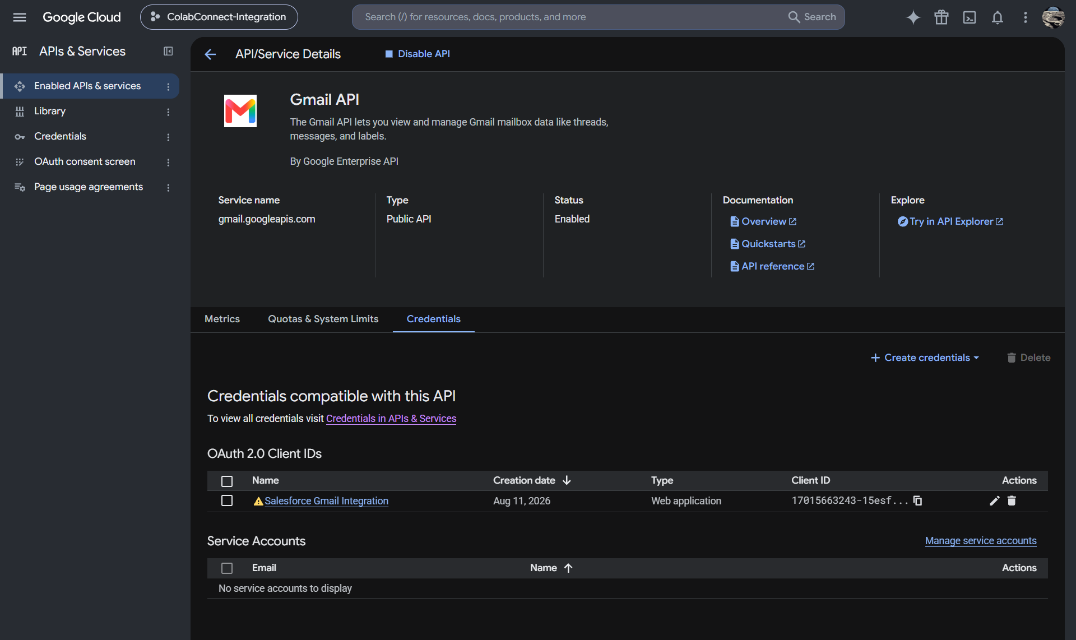Image resolution: width=1076 pixels, height=640 pixels.
Task: Open more options for OAuth consent screen
Action: click(168, 162)
